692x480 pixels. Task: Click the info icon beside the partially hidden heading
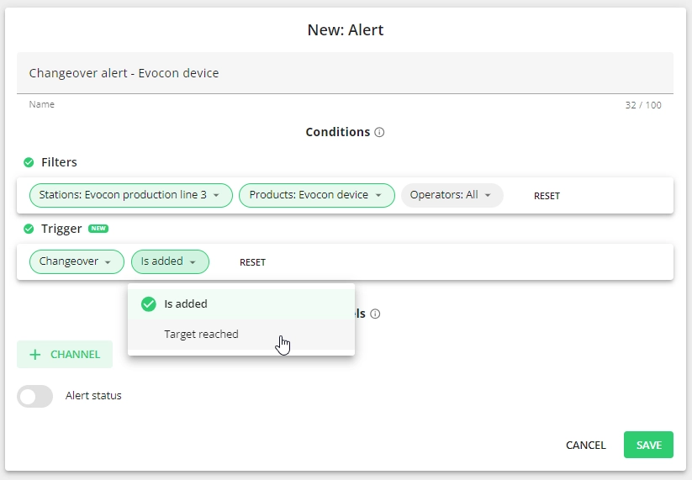(x=375, y=314)
